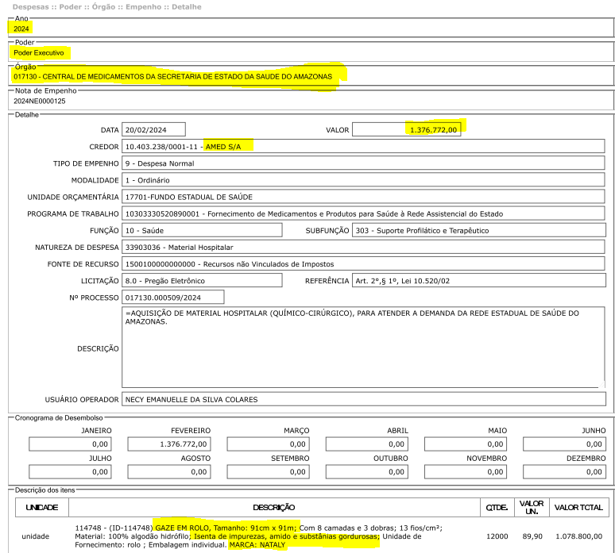Click the JANEIRO disbursement field

click(x=70, y=444)
